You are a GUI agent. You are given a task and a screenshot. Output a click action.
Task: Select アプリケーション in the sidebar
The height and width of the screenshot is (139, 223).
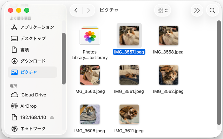pos(33,27)
